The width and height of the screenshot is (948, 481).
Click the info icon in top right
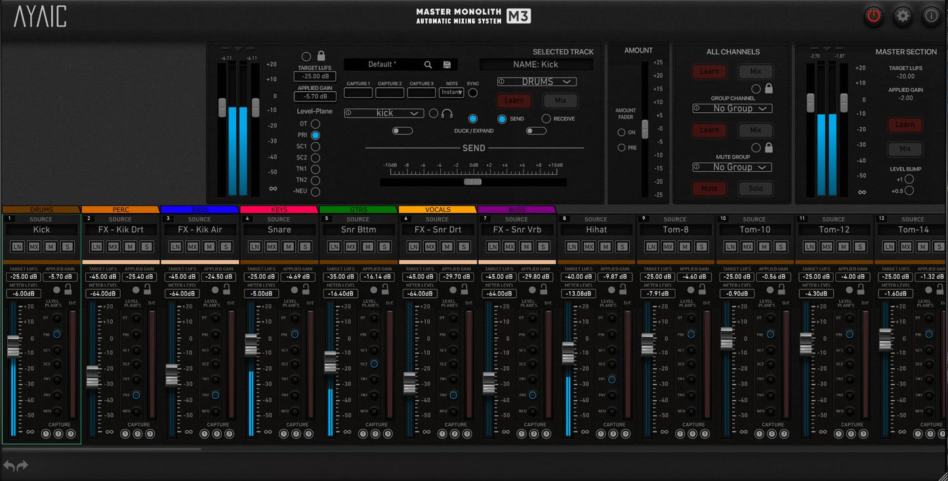[931, 16]
